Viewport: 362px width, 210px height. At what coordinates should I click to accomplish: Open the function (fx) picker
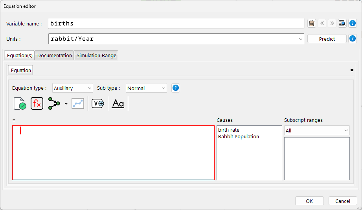(x=37, y=103)
